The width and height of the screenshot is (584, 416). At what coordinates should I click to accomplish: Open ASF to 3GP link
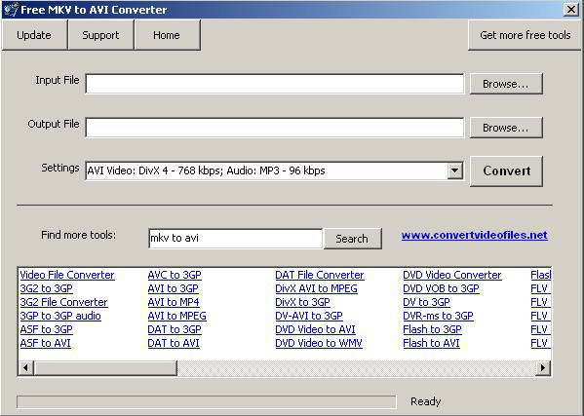47,329
